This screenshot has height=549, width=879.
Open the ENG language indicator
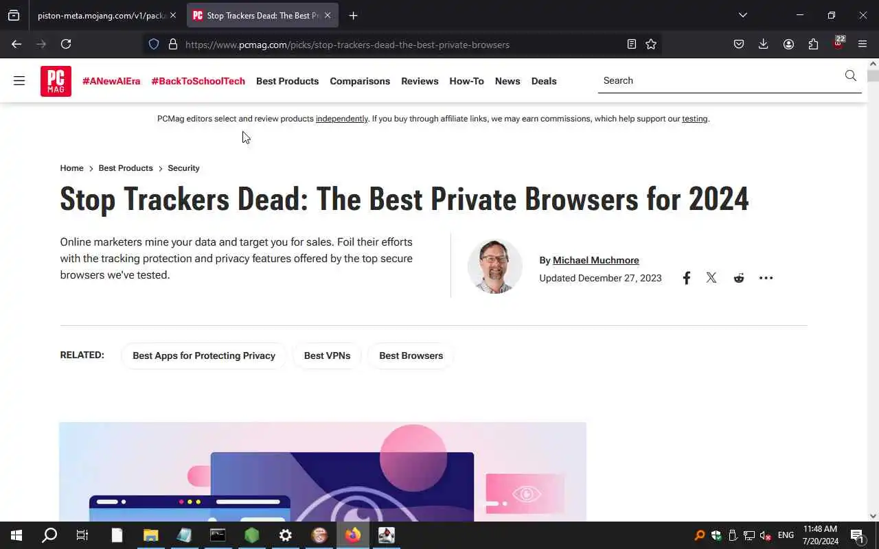pyautogui.click(x=786, y=535)
